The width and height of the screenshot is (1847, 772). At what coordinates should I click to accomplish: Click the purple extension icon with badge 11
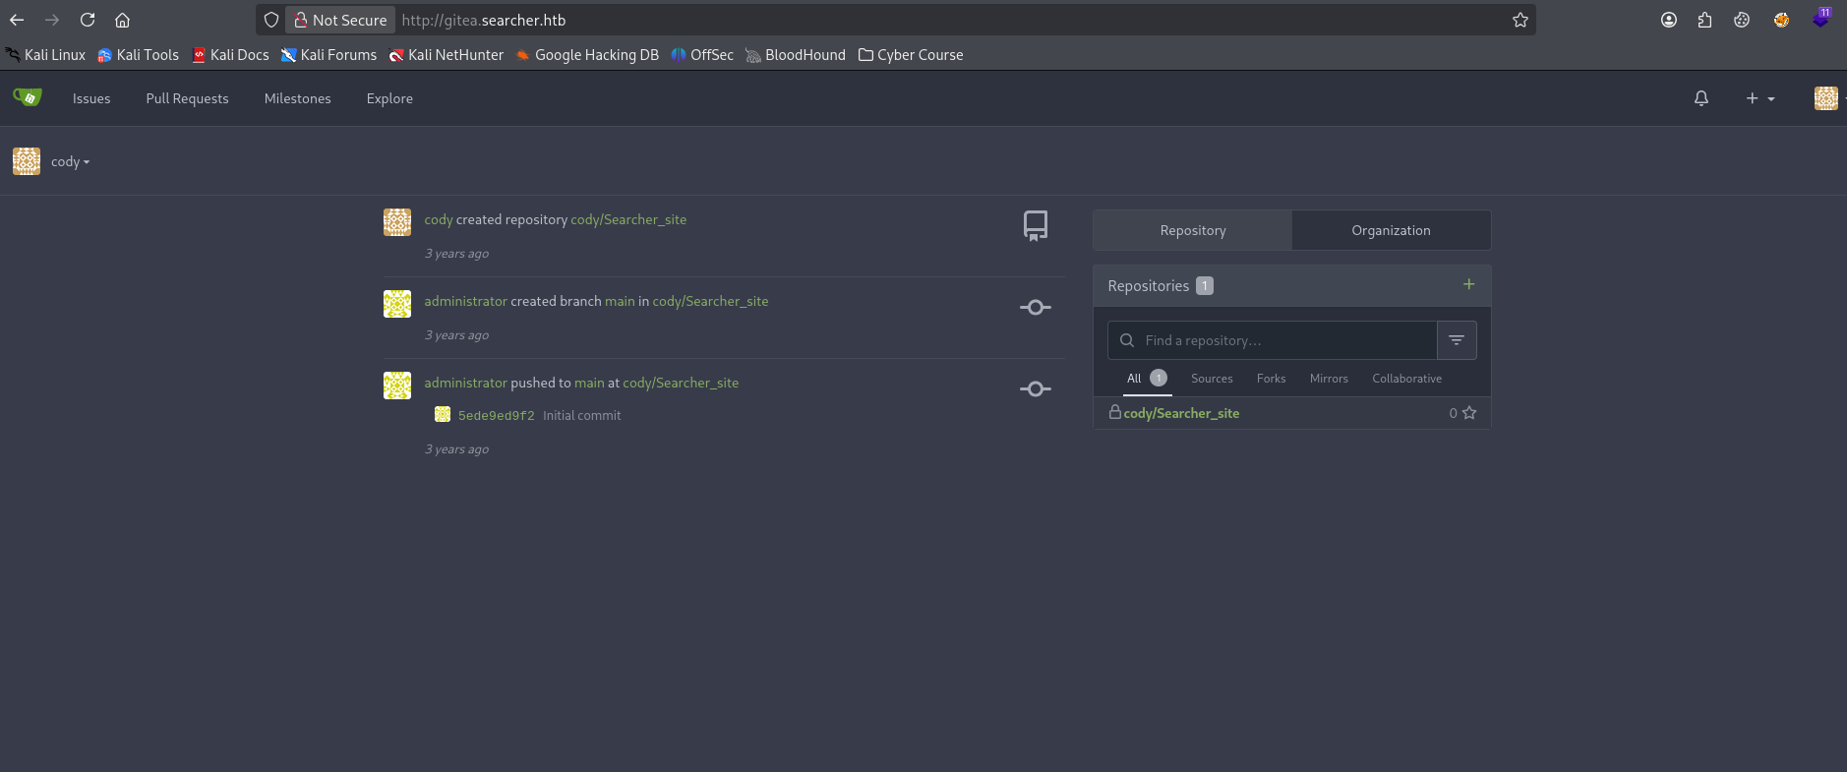click(1821, 18)
